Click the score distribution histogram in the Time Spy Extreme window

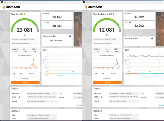(107, 63)
